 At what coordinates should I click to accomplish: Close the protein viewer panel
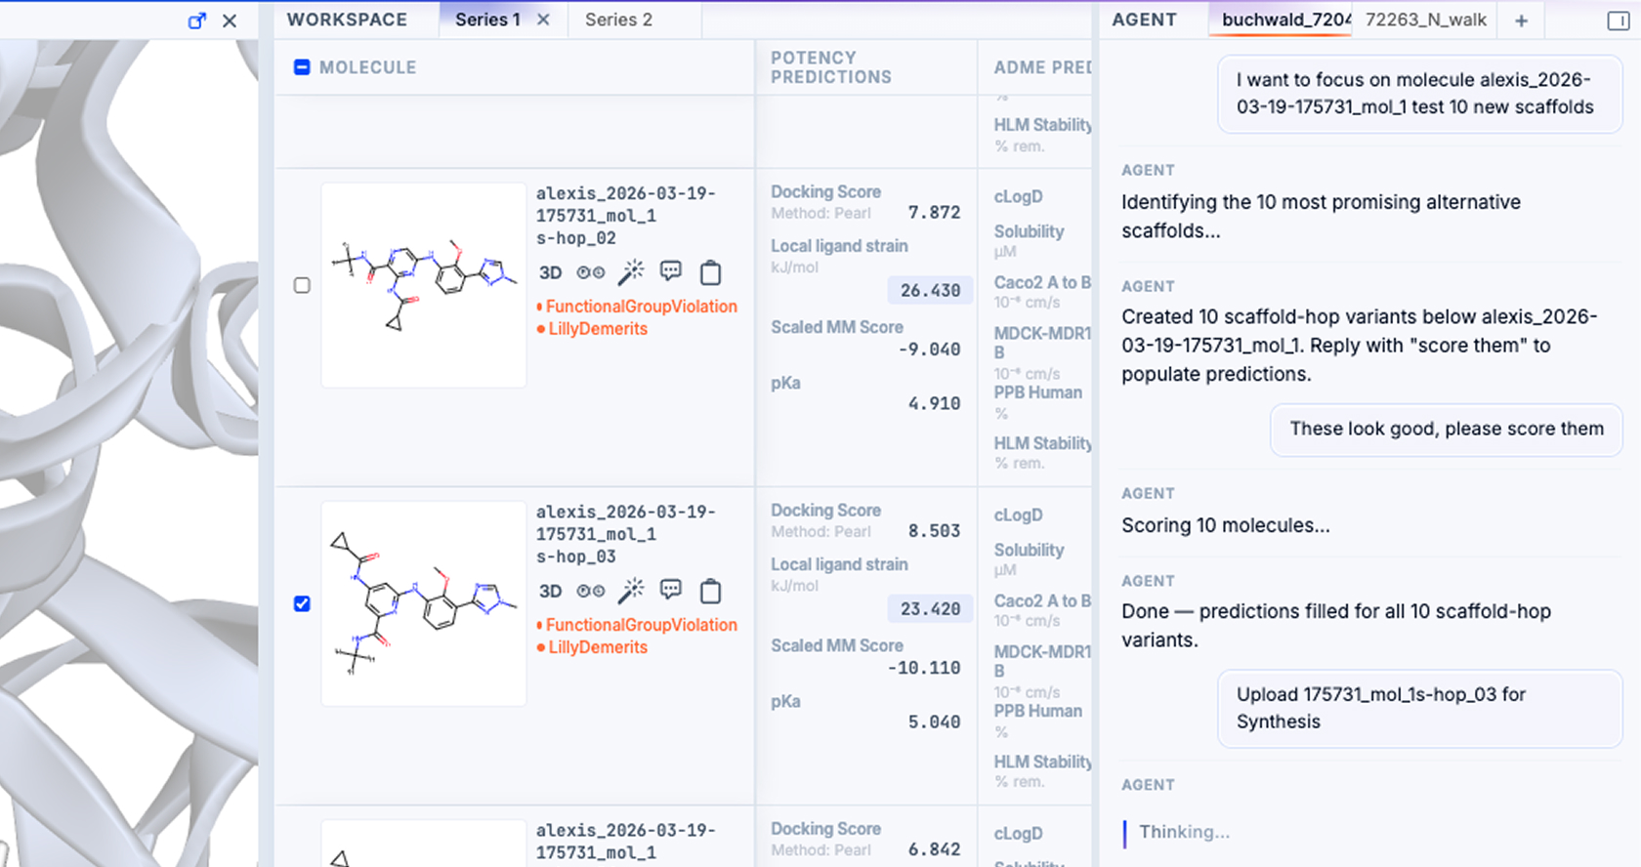tap(230, 21)
